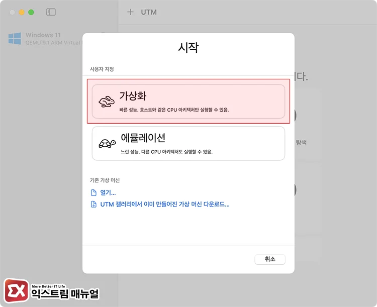The image size is (377, 307).
Task: Click the 기존 가상 머신 section label
Action: click(105, 180)
